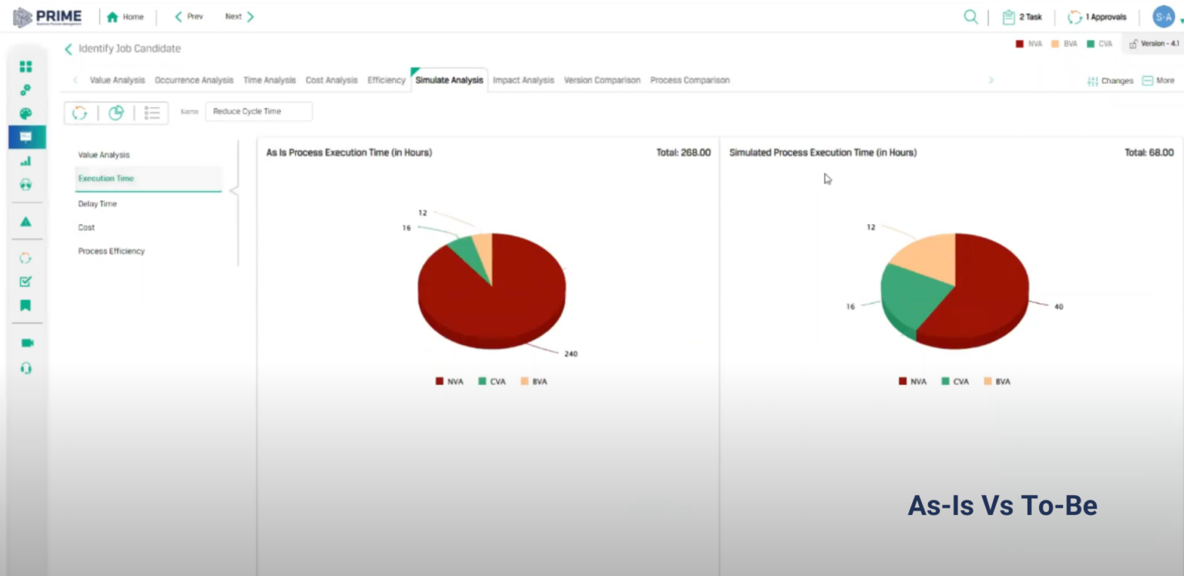This screenshot has height=576, width=1184.
Task: Expand the More options menu
Action: tap(1158, 80)
